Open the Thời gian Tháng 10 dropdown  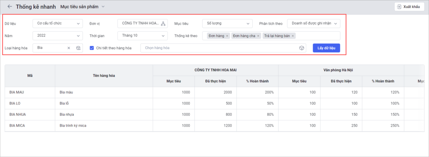click(x=142, y=36)
